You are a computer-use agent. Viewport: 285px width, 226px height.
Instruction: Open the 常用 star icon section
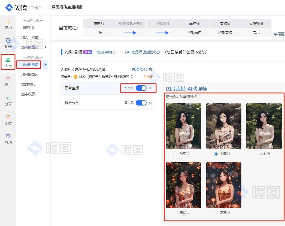pyautogui.click(x=8, y=24)
